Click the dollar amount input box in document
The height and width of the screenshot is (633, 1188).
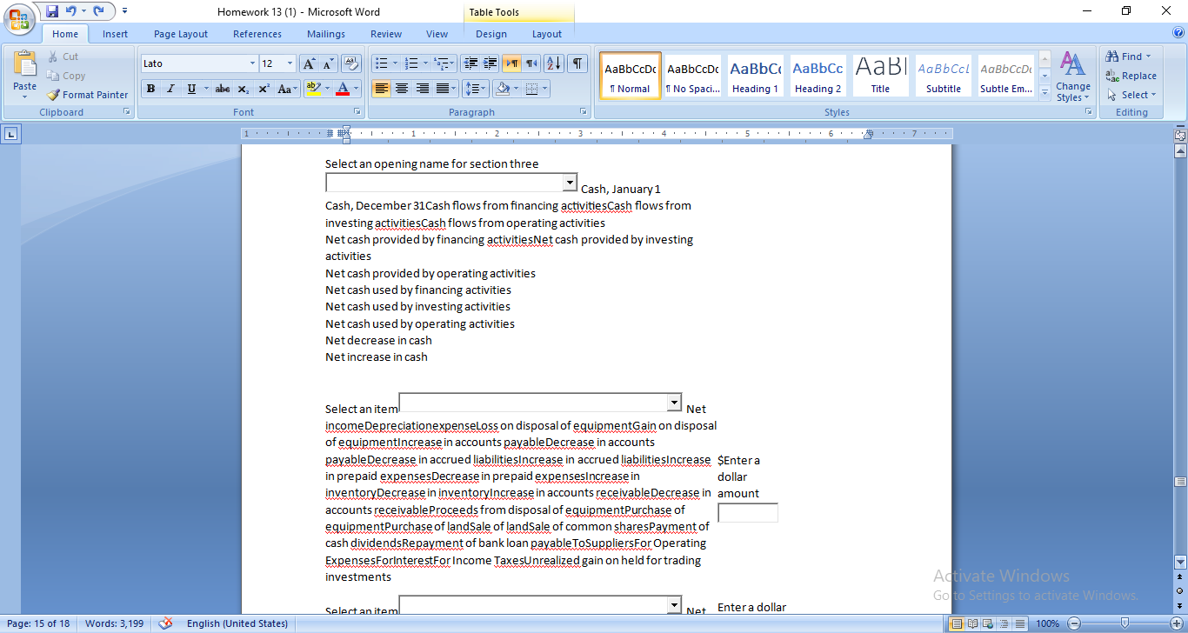[x=746, y=512]
